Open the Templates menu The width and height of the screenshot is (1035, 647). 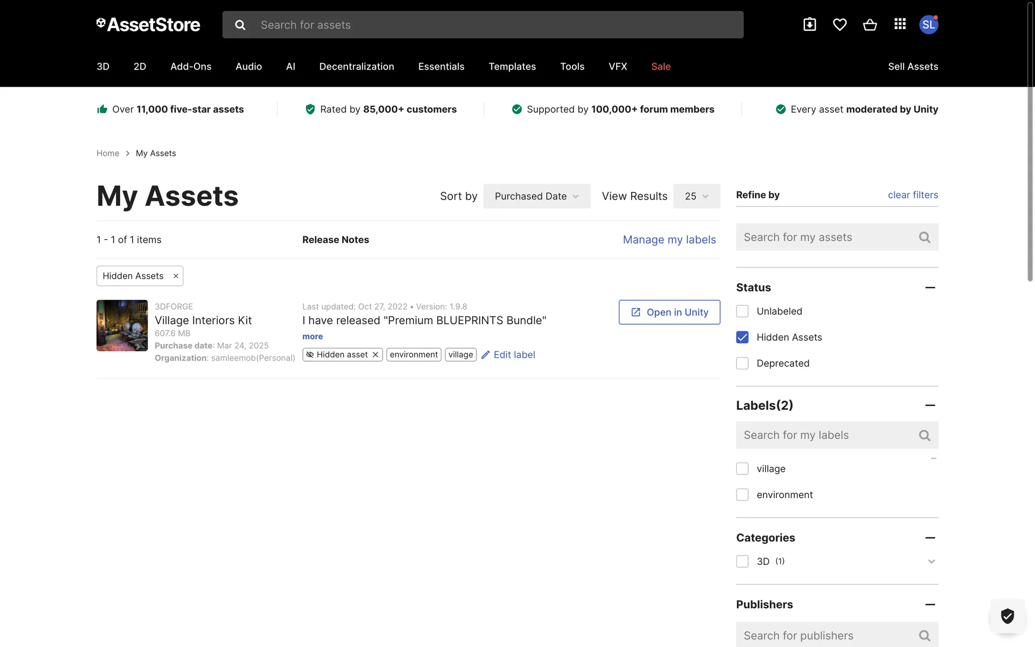[x=512, y=67]
